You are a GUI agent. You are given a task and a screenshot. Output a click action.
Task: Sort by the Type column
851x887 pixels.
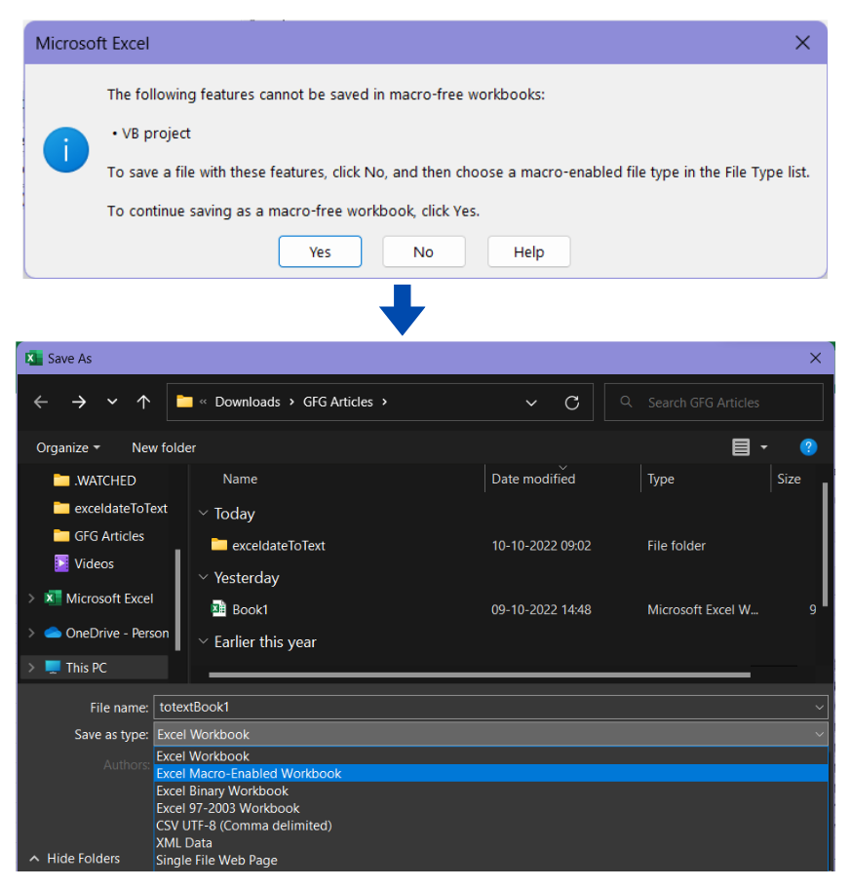(x=660, y=480)
